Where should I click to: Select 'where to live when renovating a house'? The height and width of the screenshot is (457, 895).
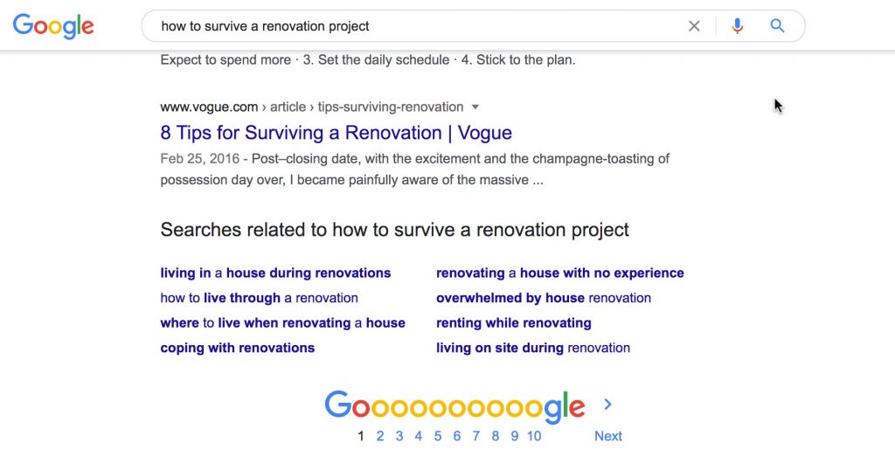pyautogui.click(x=282, y=322)
